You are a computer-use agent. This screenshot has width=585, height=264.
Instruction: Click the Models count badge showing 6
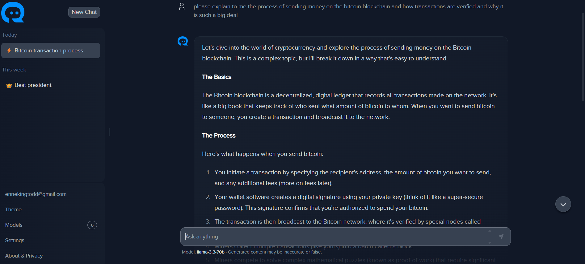point(92,225)
